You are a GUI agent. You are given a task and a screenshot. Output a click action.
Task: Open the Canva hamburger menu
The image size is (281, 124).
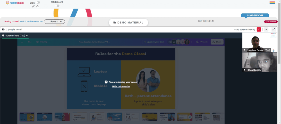pos(22,42)
